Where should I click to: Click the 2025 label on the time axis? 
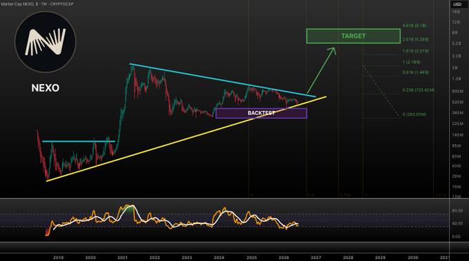252,258
